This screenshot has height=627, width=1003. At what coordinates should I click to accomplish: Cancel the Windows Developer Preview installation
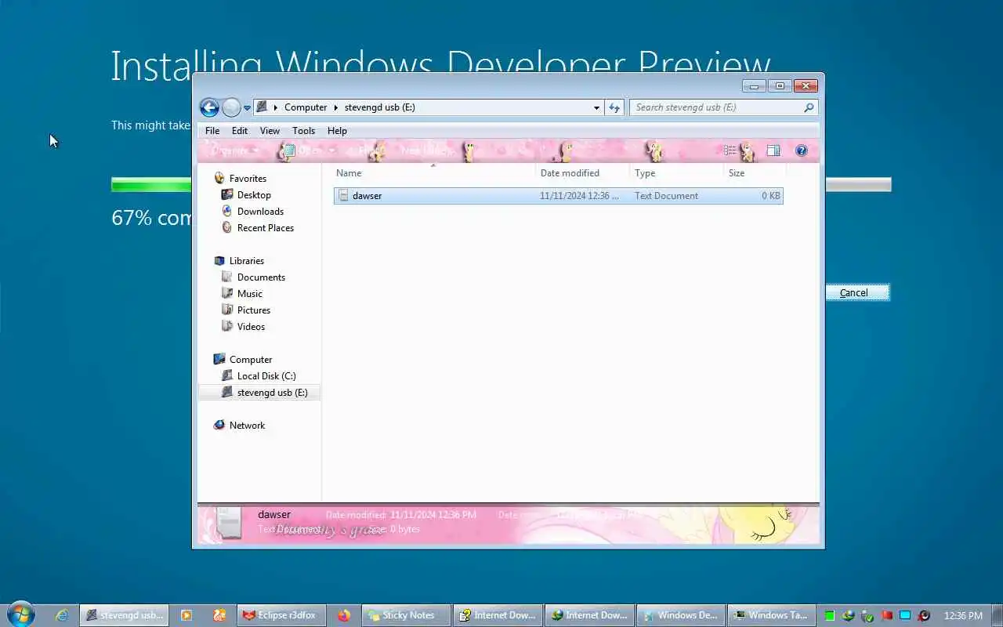[x=853, y=293]
